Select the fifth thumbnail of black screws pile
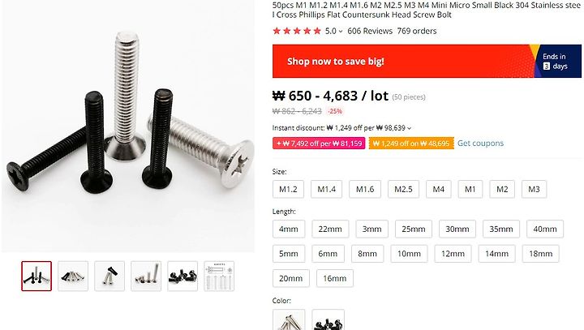This screenshot has width=584, height=330. 182,276
